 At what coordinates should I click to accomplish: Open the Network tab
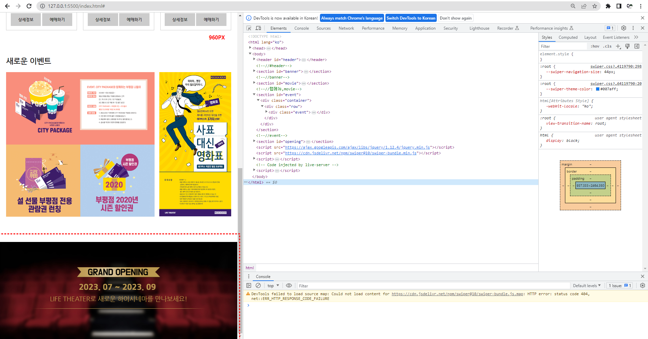tap(346, 28)
